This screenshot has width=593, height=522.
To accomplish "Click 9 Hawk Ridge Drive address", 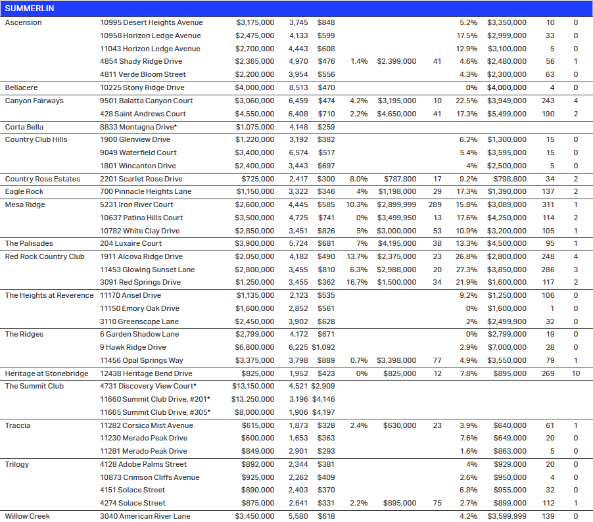I will [133, 347].
